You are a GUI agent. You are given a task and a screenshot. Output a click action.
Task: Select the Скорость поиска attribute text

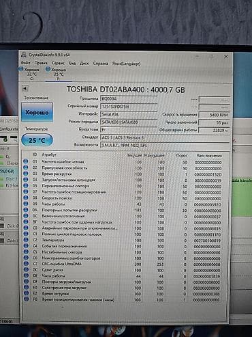pos(57,198)
